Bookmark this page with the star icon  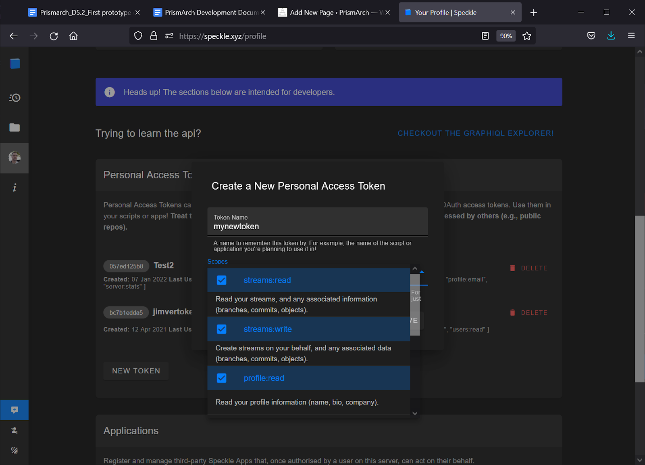pyautogui.click(x=526, y=36)
